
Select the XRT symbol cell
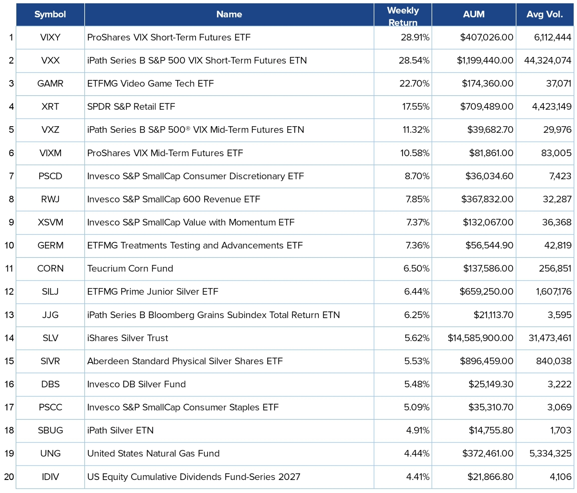[50, 107]
